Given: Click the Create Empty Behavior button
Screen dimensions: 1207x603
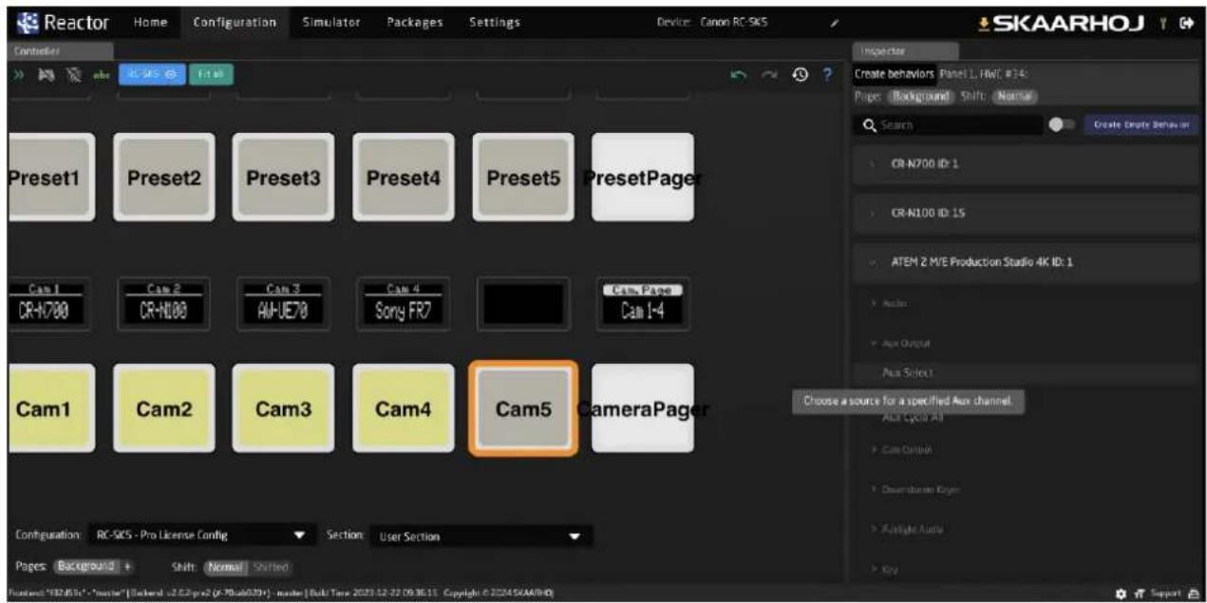Looking at the screenshot, I should [x=1142, y=124].
